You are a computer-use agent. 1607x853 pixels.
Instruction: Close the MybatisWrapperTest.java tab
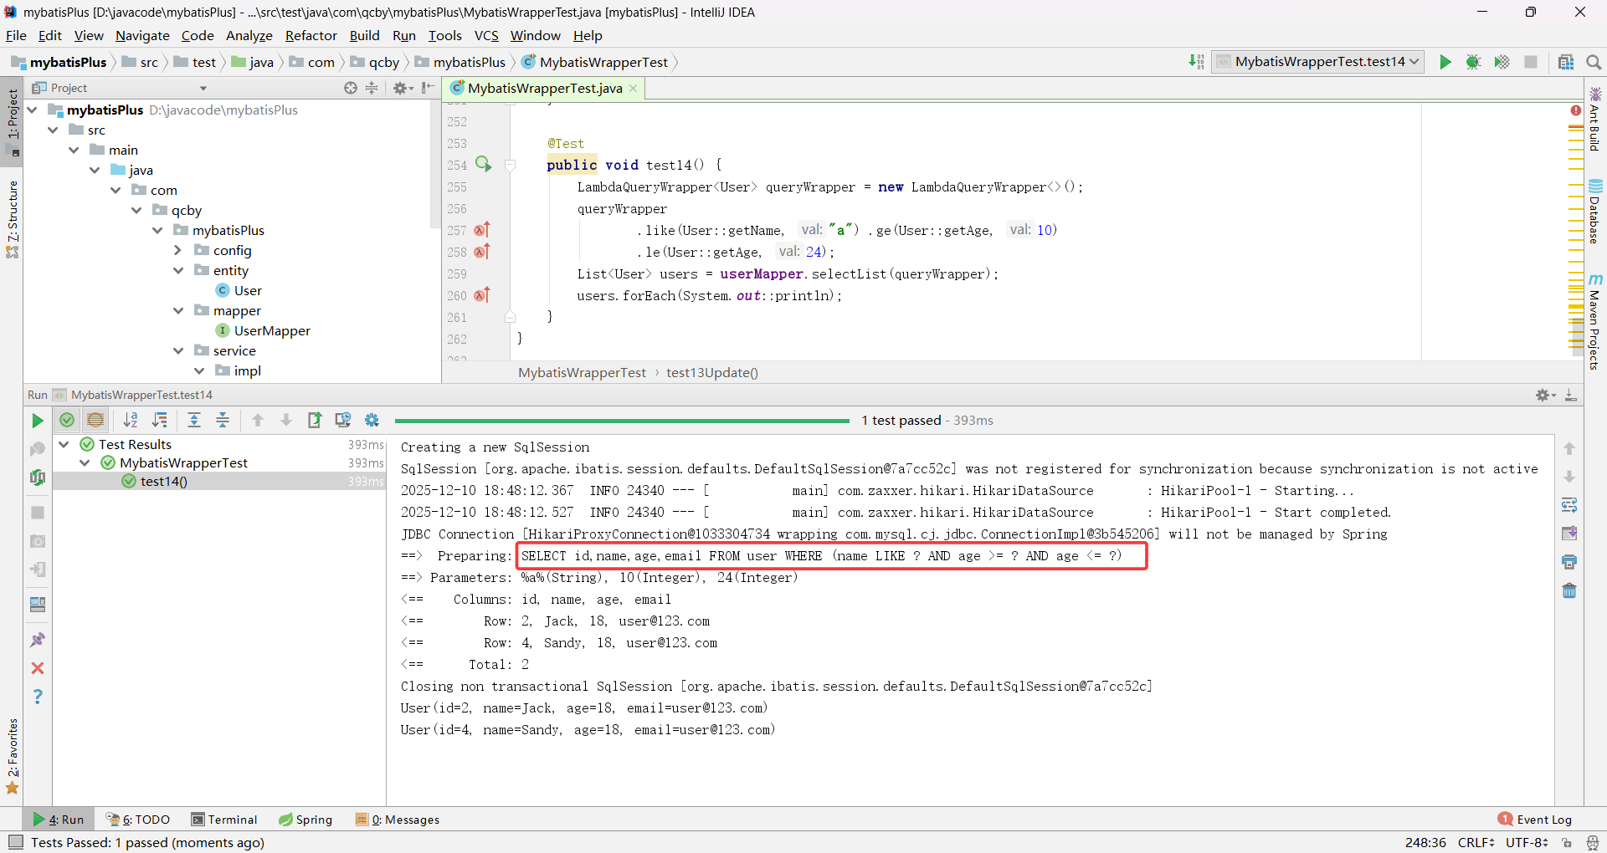coord(634,89)
